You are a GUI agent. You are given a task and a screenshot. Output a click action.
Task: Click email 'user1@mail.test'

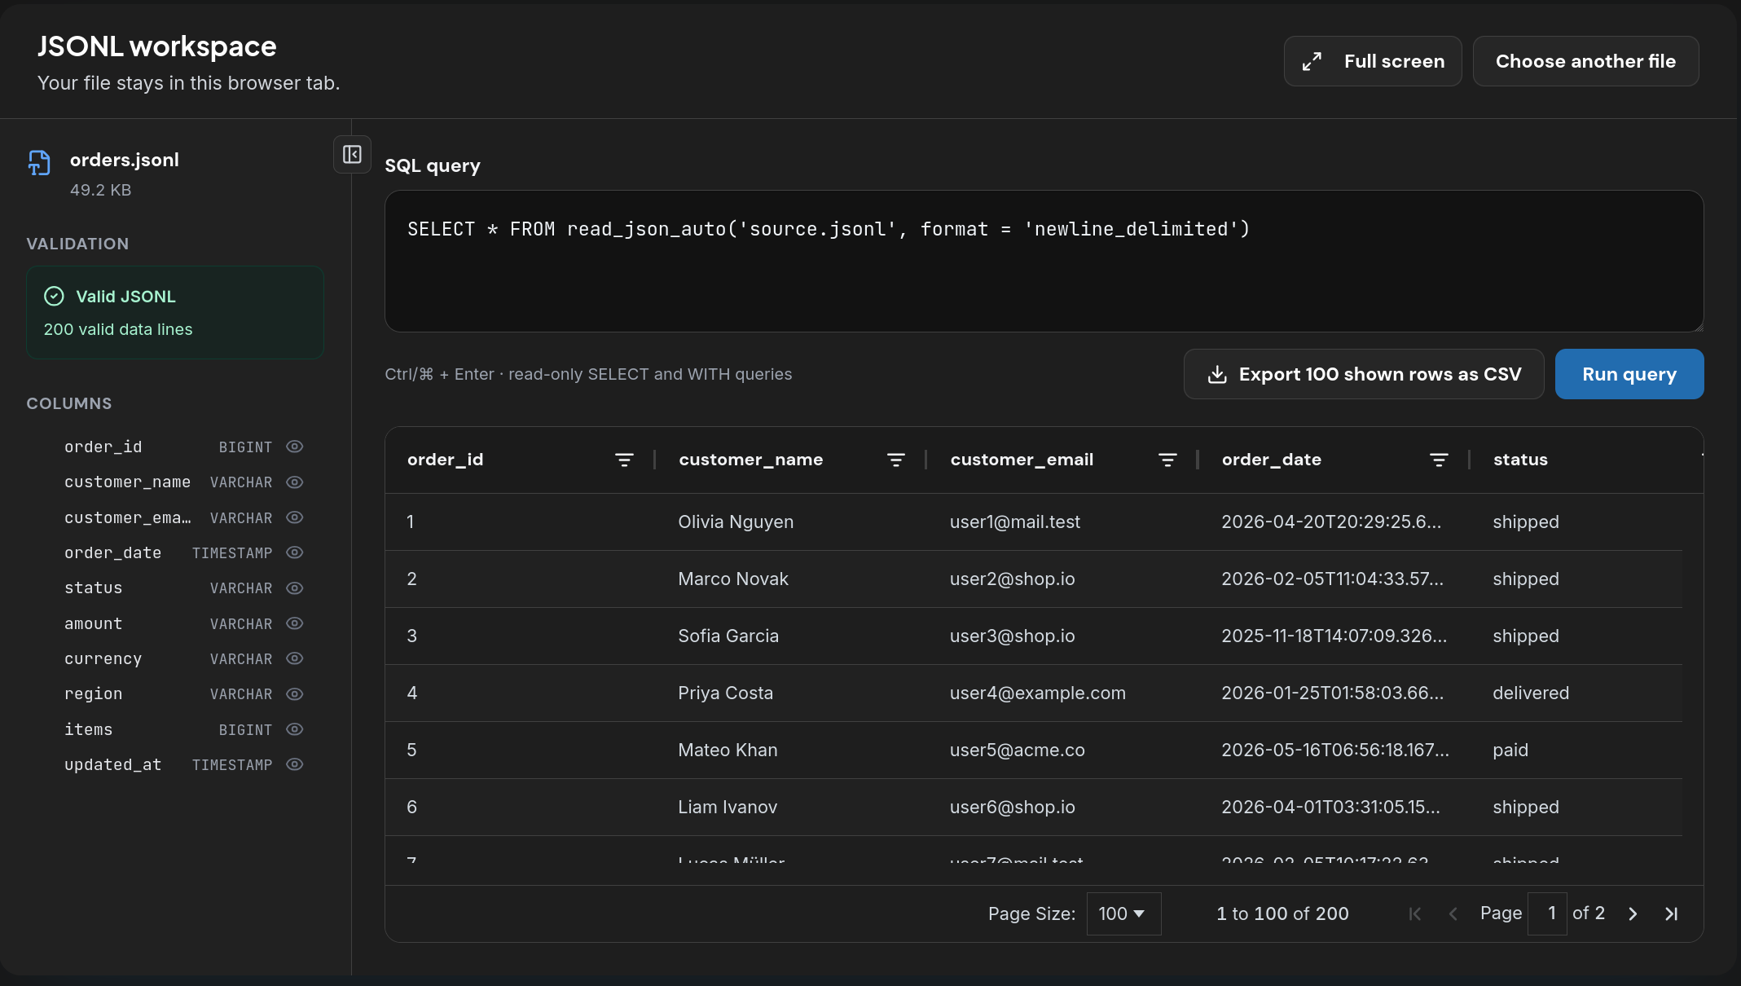coord(1015,522)
